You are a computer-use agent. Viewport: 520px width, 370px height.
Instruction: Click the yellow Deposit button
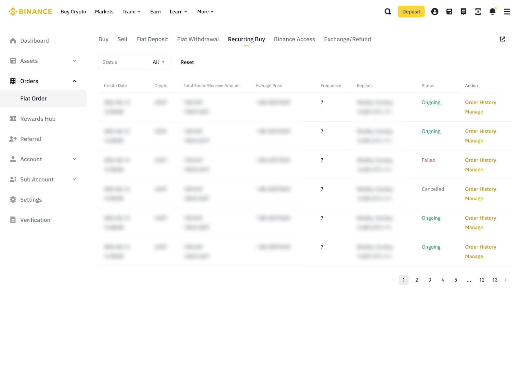[411, 12]
